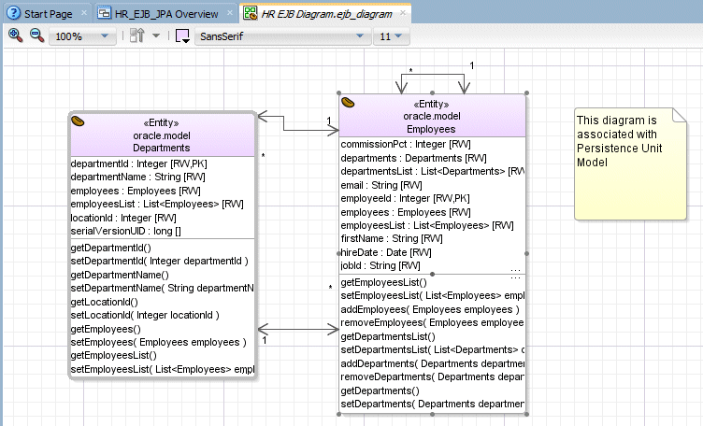Click the employeeId : Integer [RW,PK] attribute

pos(406,198)
